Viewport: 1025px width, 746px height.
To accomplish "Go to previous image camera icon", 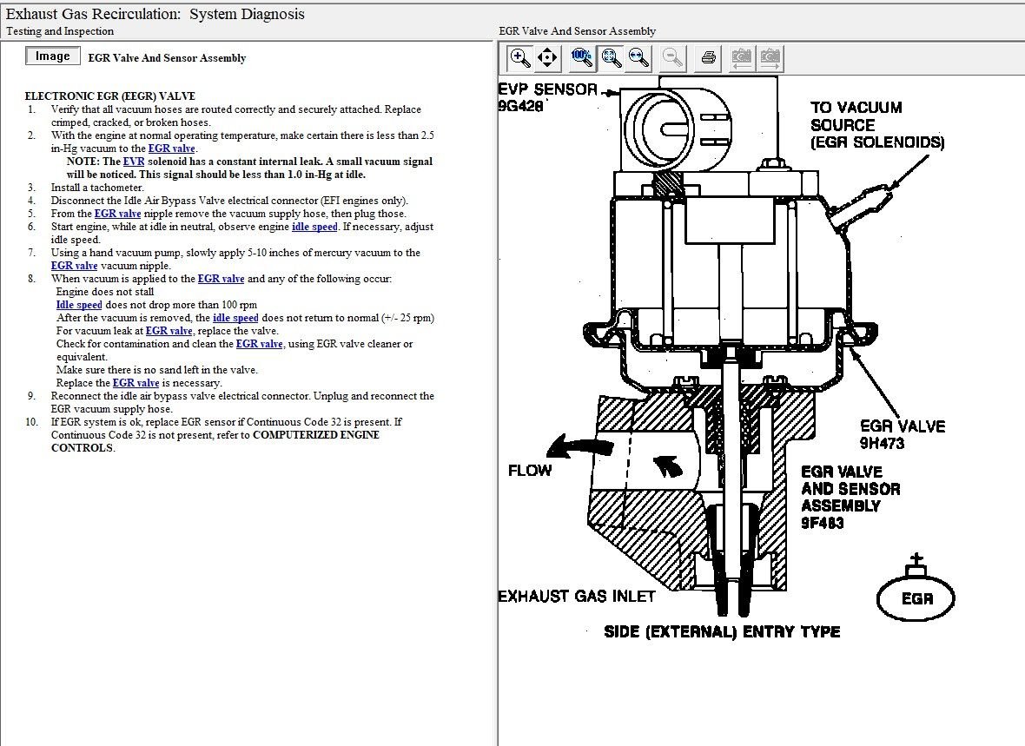I will 742,58.
